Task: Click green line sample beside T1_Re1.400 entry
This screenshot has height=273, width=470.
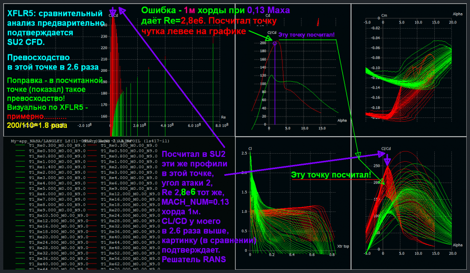Action: tap(20, 167)
